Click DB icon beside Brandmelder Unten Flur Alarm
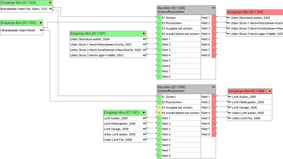Viewport: 283px width, 159px height. (x=50, y=9)
